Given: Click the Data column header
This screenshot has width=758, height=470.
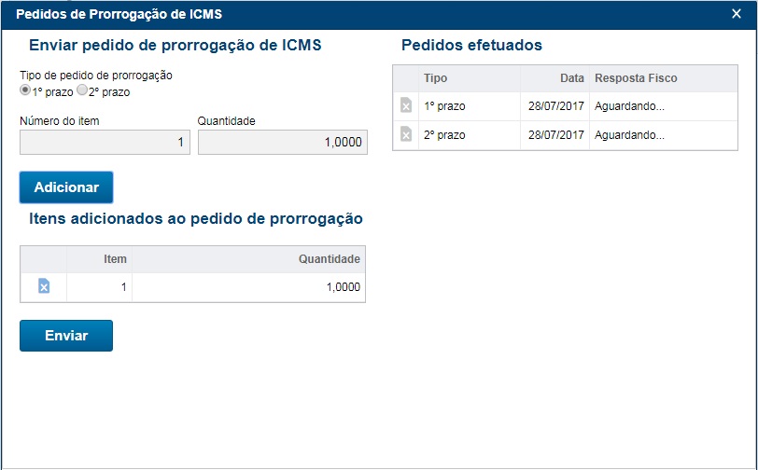Looking at the screenshot, I should (572, 78).
